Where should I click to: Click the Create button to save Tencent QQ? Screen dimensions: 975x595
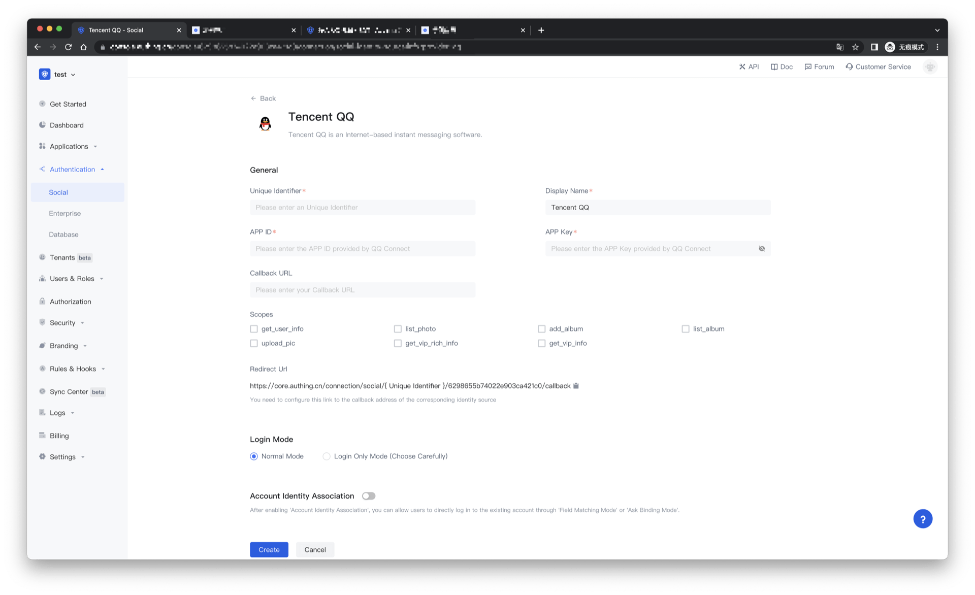tap(269, 549)
